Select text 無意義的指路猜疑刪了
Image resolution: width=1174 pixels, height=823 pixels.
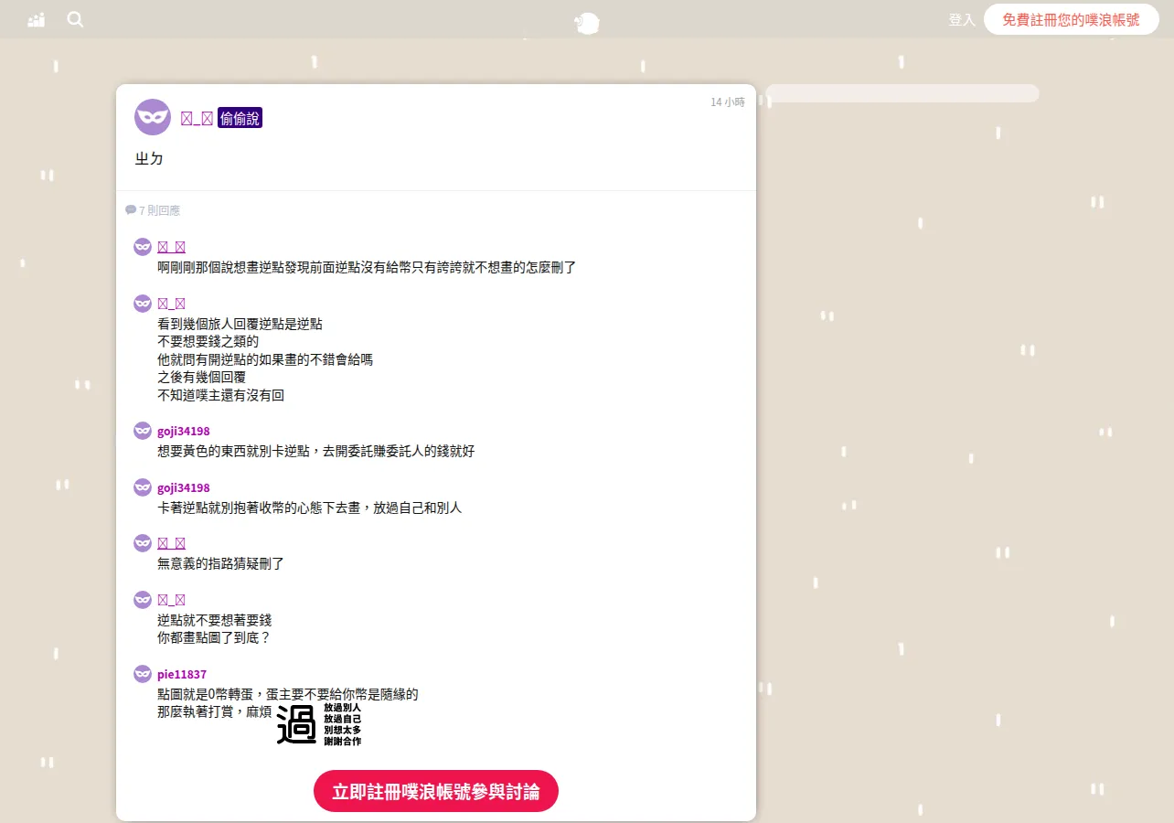(221, 564)
